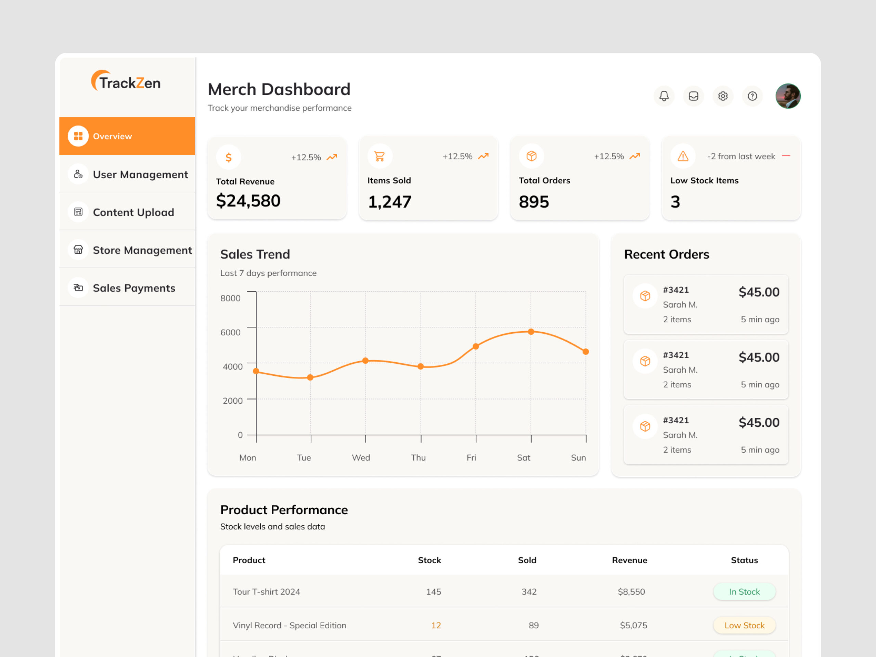Open the settings gear icon

point(723,96)
